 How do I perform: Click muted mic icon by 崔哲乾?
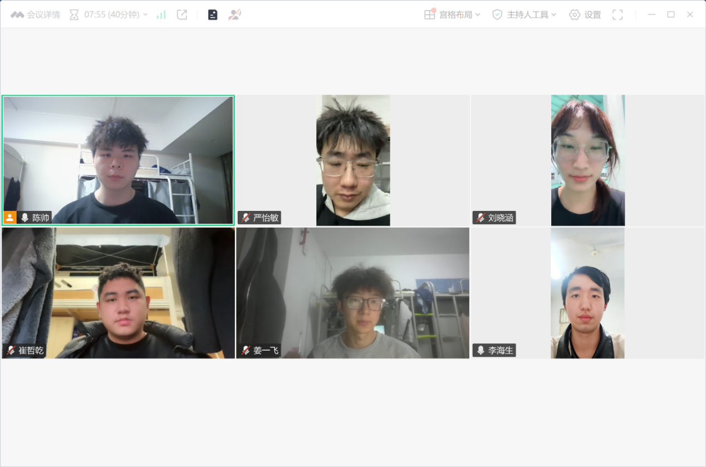tap(11, 351)
